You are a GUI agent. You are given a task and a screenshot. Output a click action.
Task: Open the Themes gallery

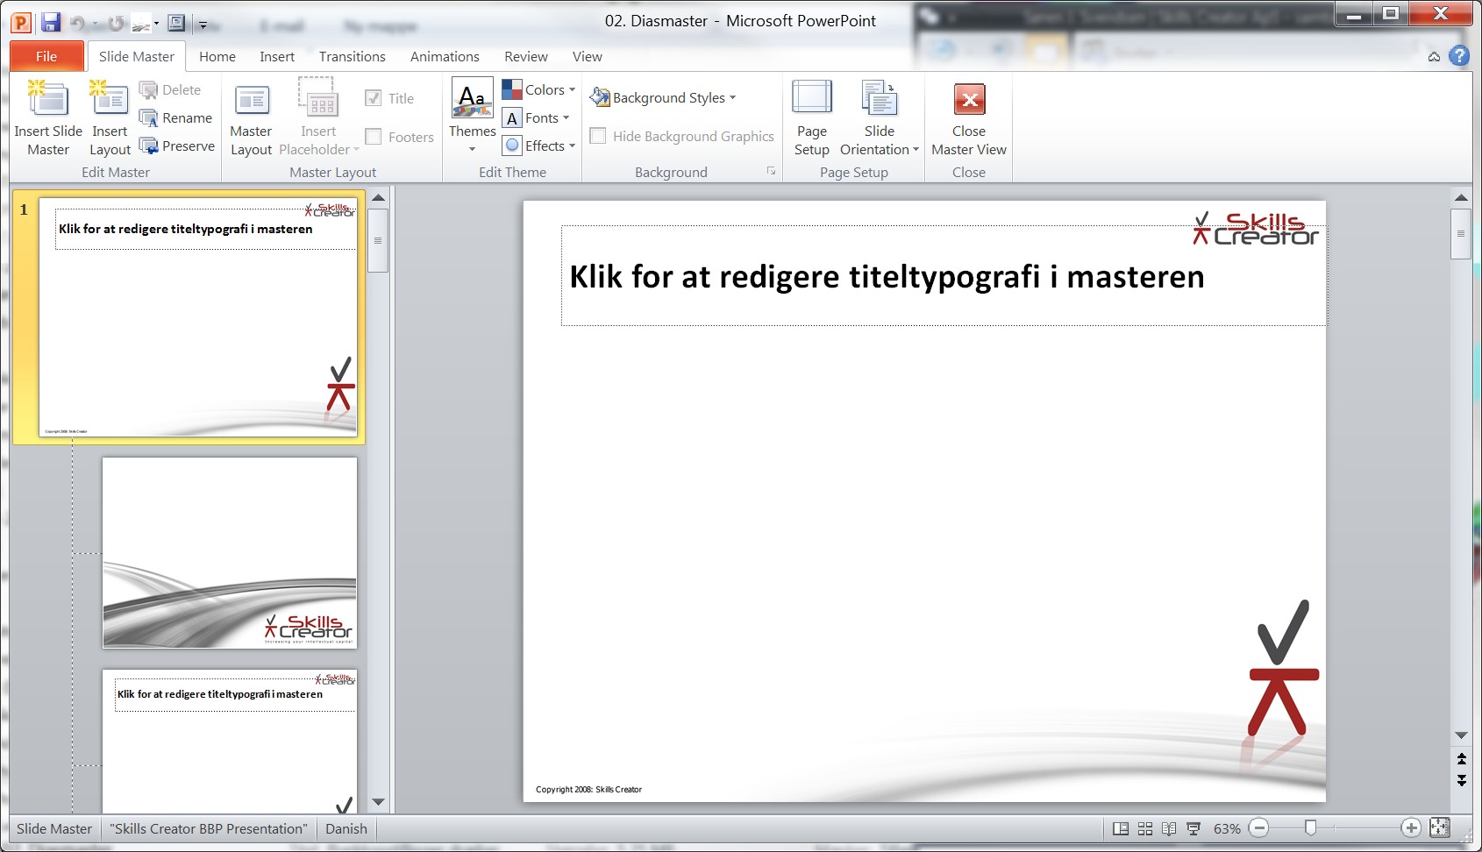(x=471, y=118)
